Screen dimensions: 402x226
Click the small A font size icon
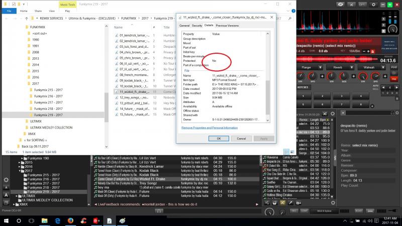[x=6, y=188]
